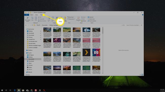Open the Easy access dropdown
Viewport: 165px width, 92px height.
click(x=71, y=19)
